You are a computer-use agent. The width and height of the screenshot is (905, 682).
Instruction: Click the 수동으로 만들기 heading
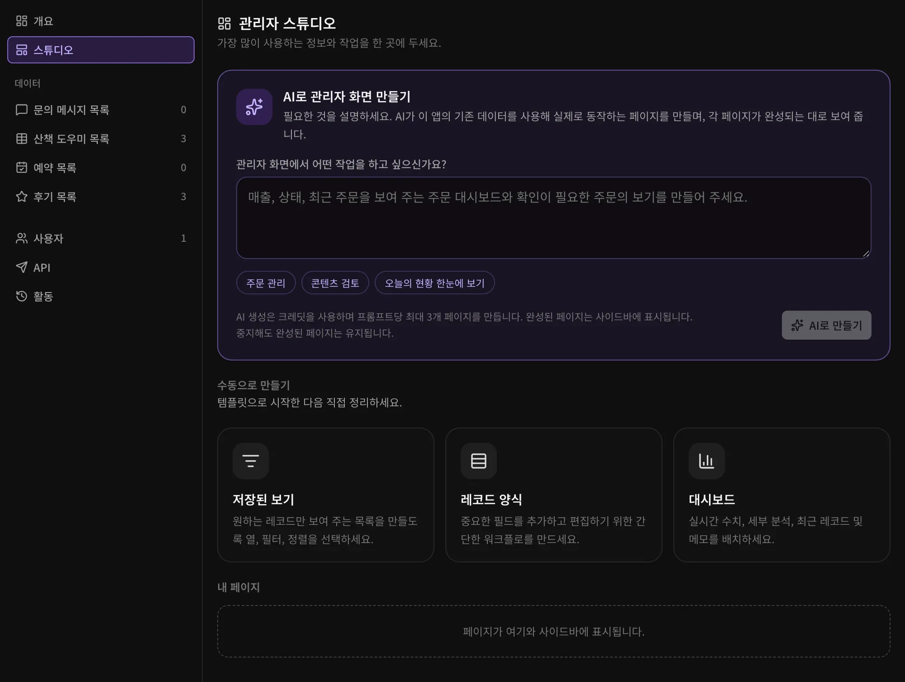pos(253,385)
